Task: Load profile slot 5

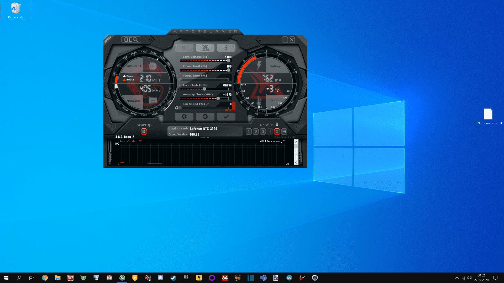Action: pyautogui.click(x=277, y=132)
